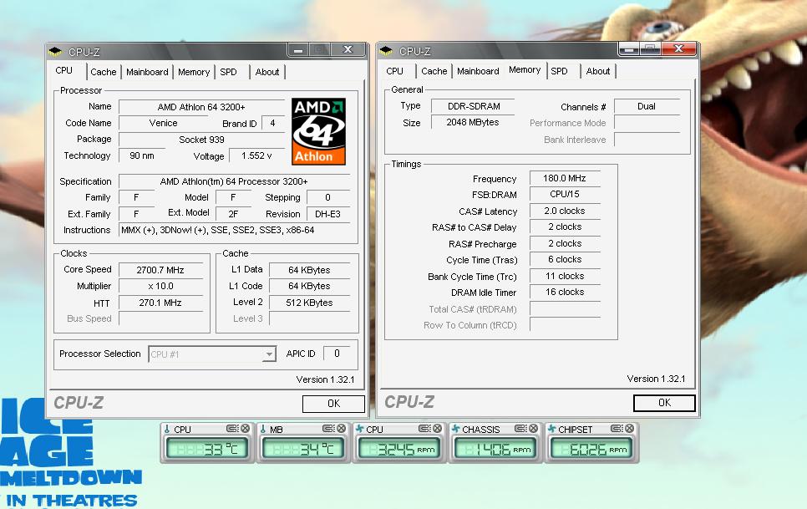Click OK in the left CPU-Z window
The width and height of the screenshot is (807, 509).
point(333,404)
